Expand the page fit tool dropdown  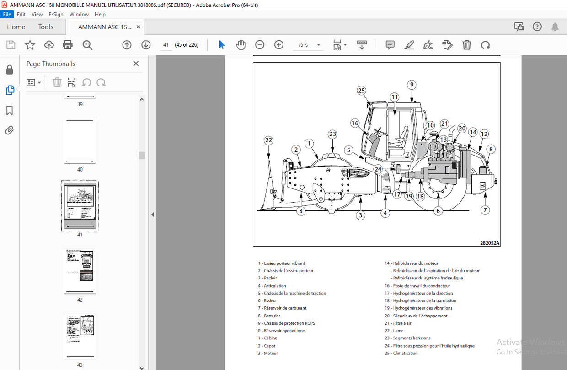(345, 45)
